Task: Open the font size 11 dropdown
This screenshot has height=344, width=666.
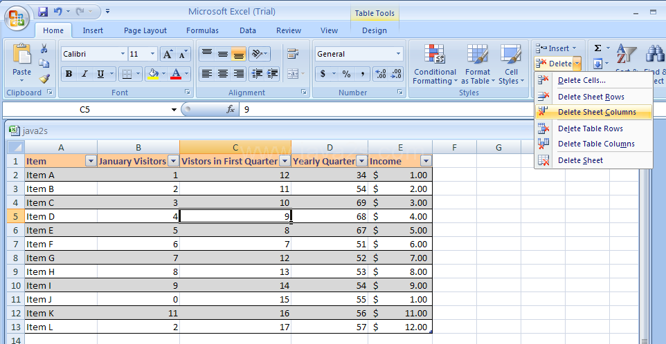Action: (153, 55)
